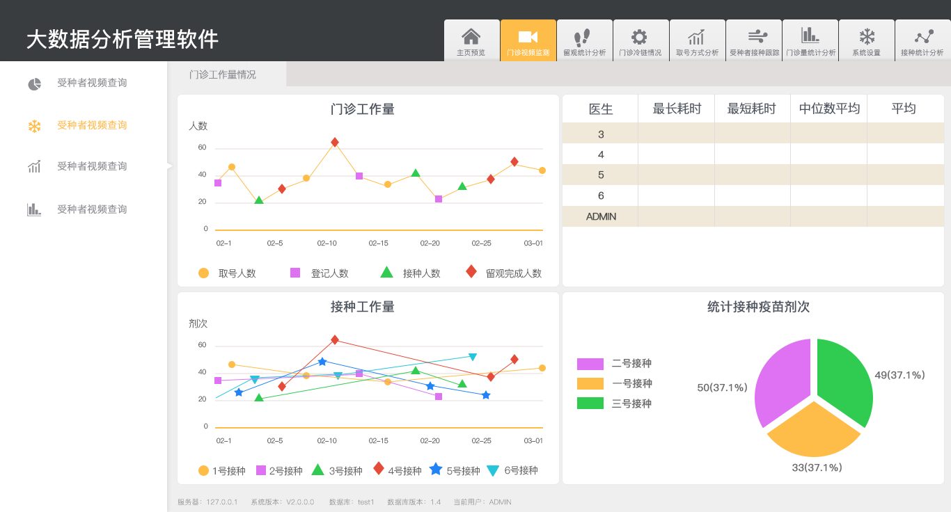Sort by 最长耗时 column header
Screen dimensions: 951x512
[677, 109]
